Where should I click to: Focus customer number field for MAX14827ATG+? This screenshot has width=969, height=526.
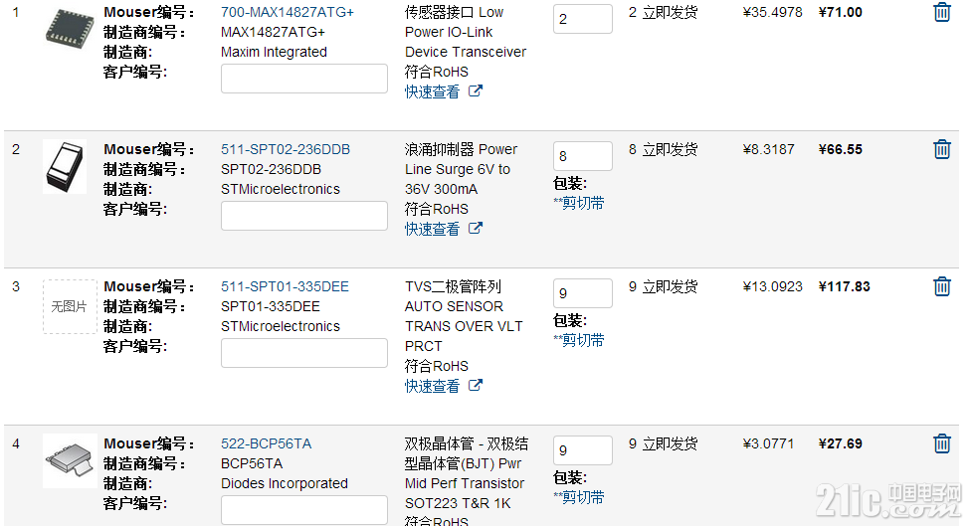(x=304, y=79)
